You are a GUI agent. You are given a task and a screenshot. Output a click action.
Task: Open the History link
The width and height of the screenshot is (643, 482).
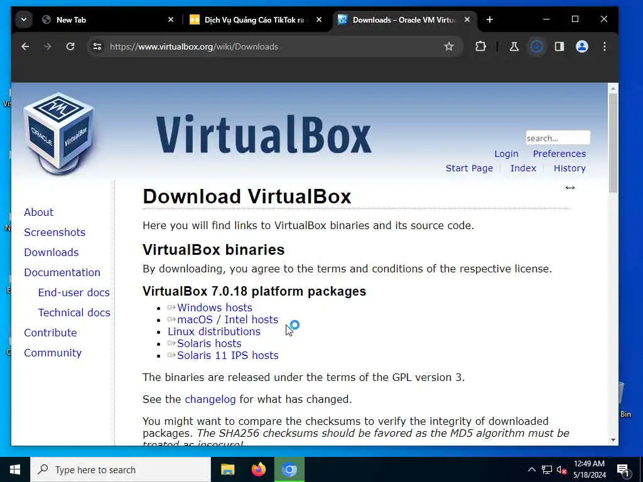point(570,168)
